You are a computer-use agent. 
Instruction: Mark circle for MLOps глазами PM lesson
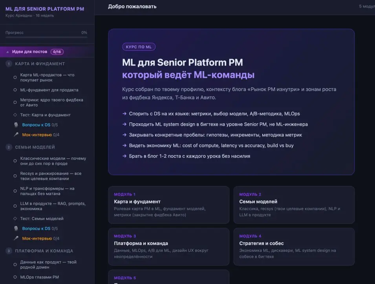pos(15,277)
